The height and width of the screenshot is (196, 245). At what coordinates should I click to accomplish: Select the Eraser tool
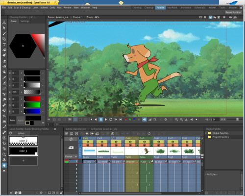pyautogui.click(x=4, y=61)
